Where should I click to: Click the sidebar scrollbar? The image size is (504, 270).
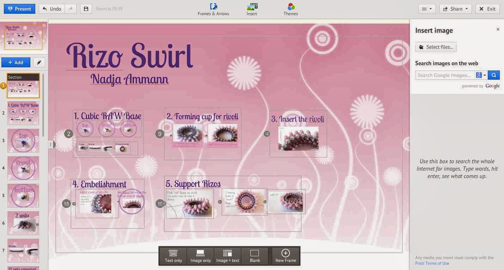43,105
